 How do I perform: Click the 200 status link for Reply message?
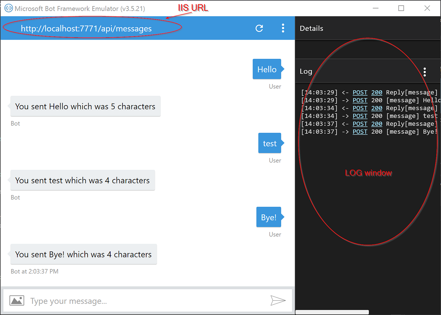tap(376, 92)
